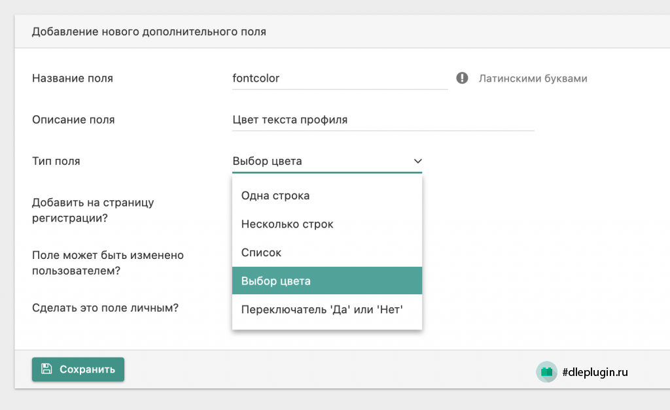Viewport: 670px width, 410px height.
Task: Click the Добавить на страницу регистрации? label
Action: (x=93, y=210)
